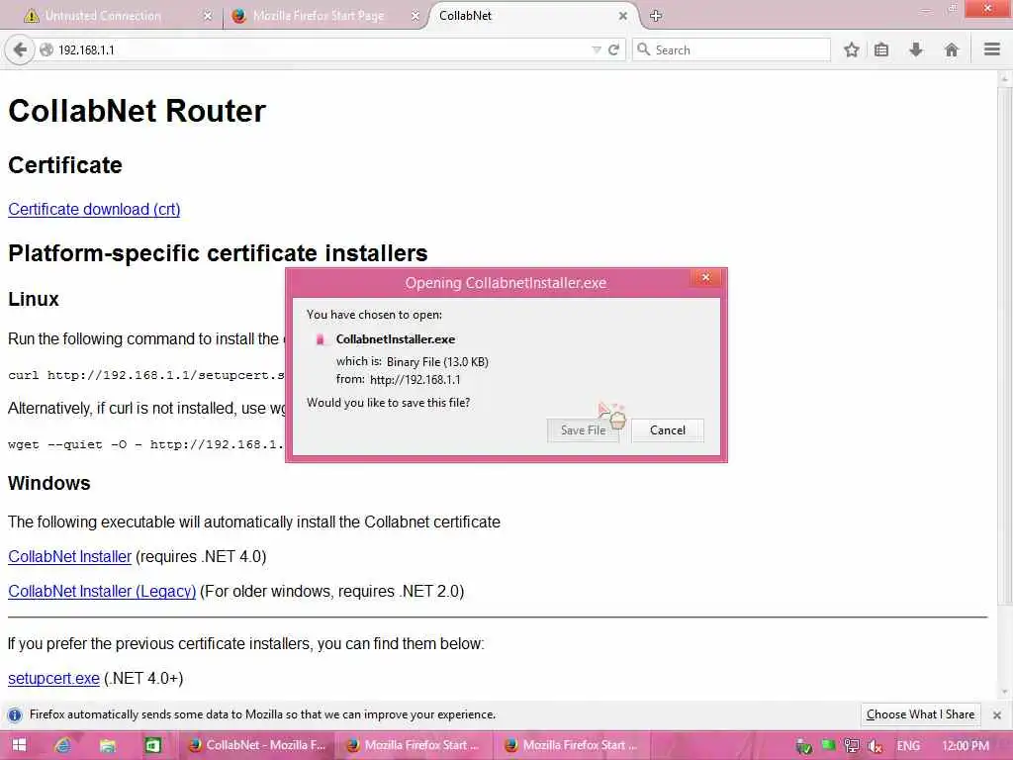This screenshot has height=760, width=1013.
Task: Click the site identity globe icon
Action: point(46,49)
